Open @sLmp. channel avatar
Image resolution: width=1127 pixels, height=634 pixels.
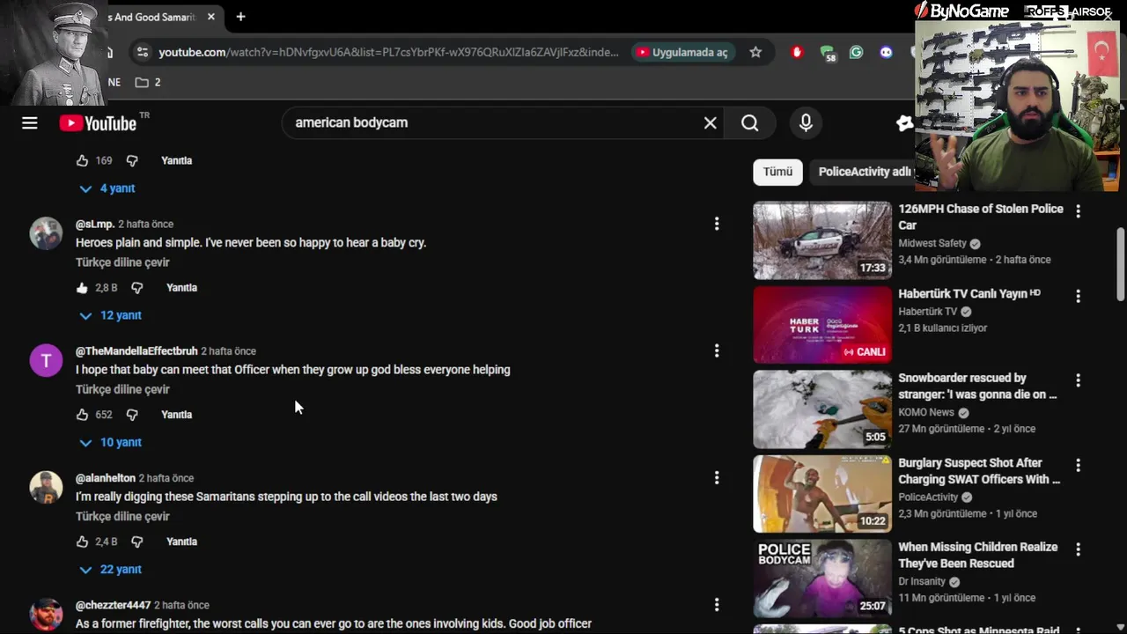[x=46, y=233]
